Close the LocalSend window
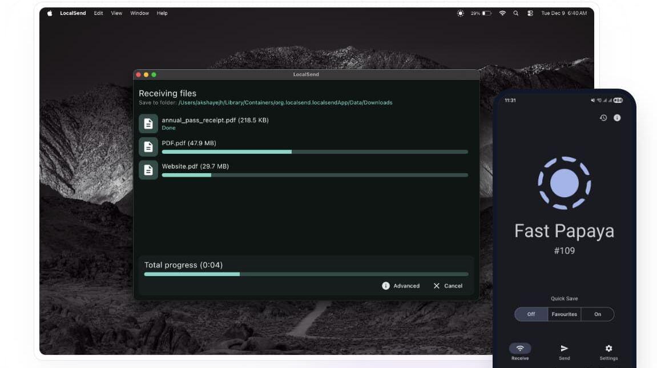 point(139,75)
